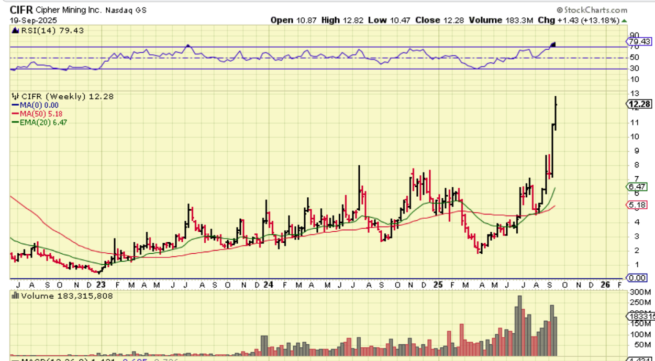This screenshot has height=361, width=655.
Task: Click the mountain icon beside RSI(14) label
Action: coord(15,31)
